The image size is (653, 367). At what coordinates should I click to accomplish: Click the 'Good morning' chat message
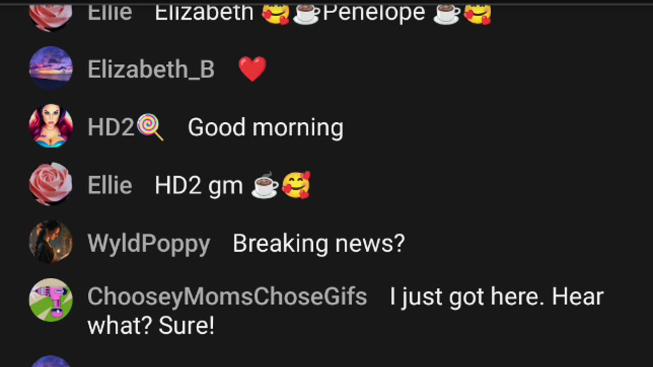click(x=265, y=127)
